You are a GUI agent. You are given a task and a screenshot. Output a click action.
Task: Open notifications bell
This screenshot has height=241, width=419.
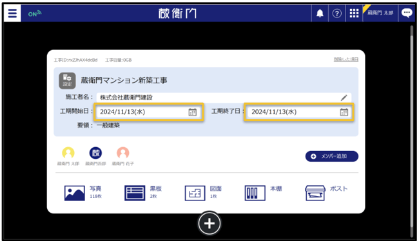point(320,13)
